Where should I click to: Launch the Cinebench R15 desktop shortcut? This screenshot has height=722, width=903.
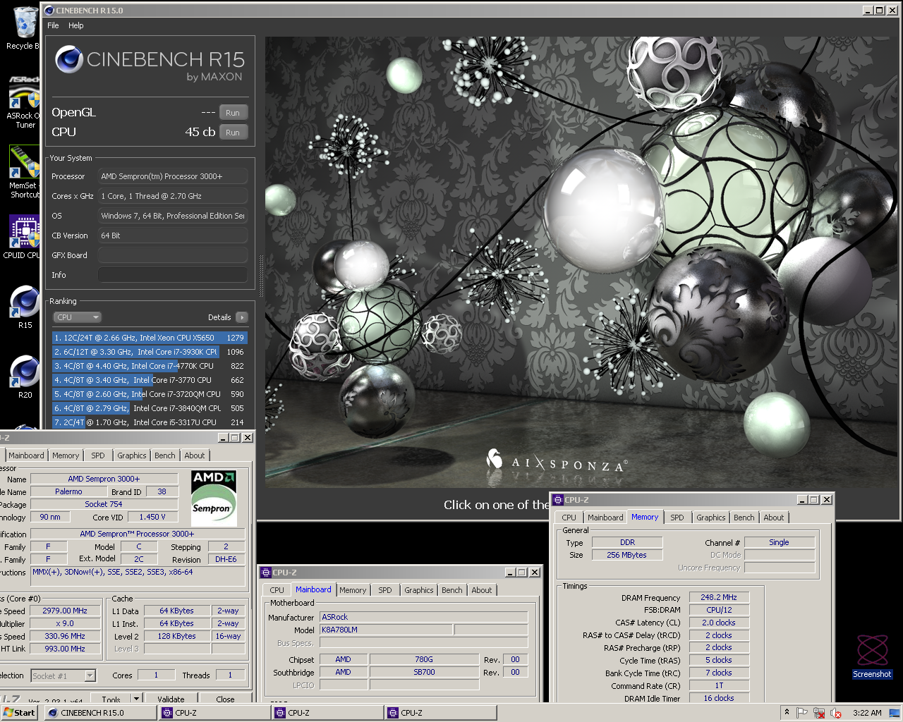click(x=25, y=307)
